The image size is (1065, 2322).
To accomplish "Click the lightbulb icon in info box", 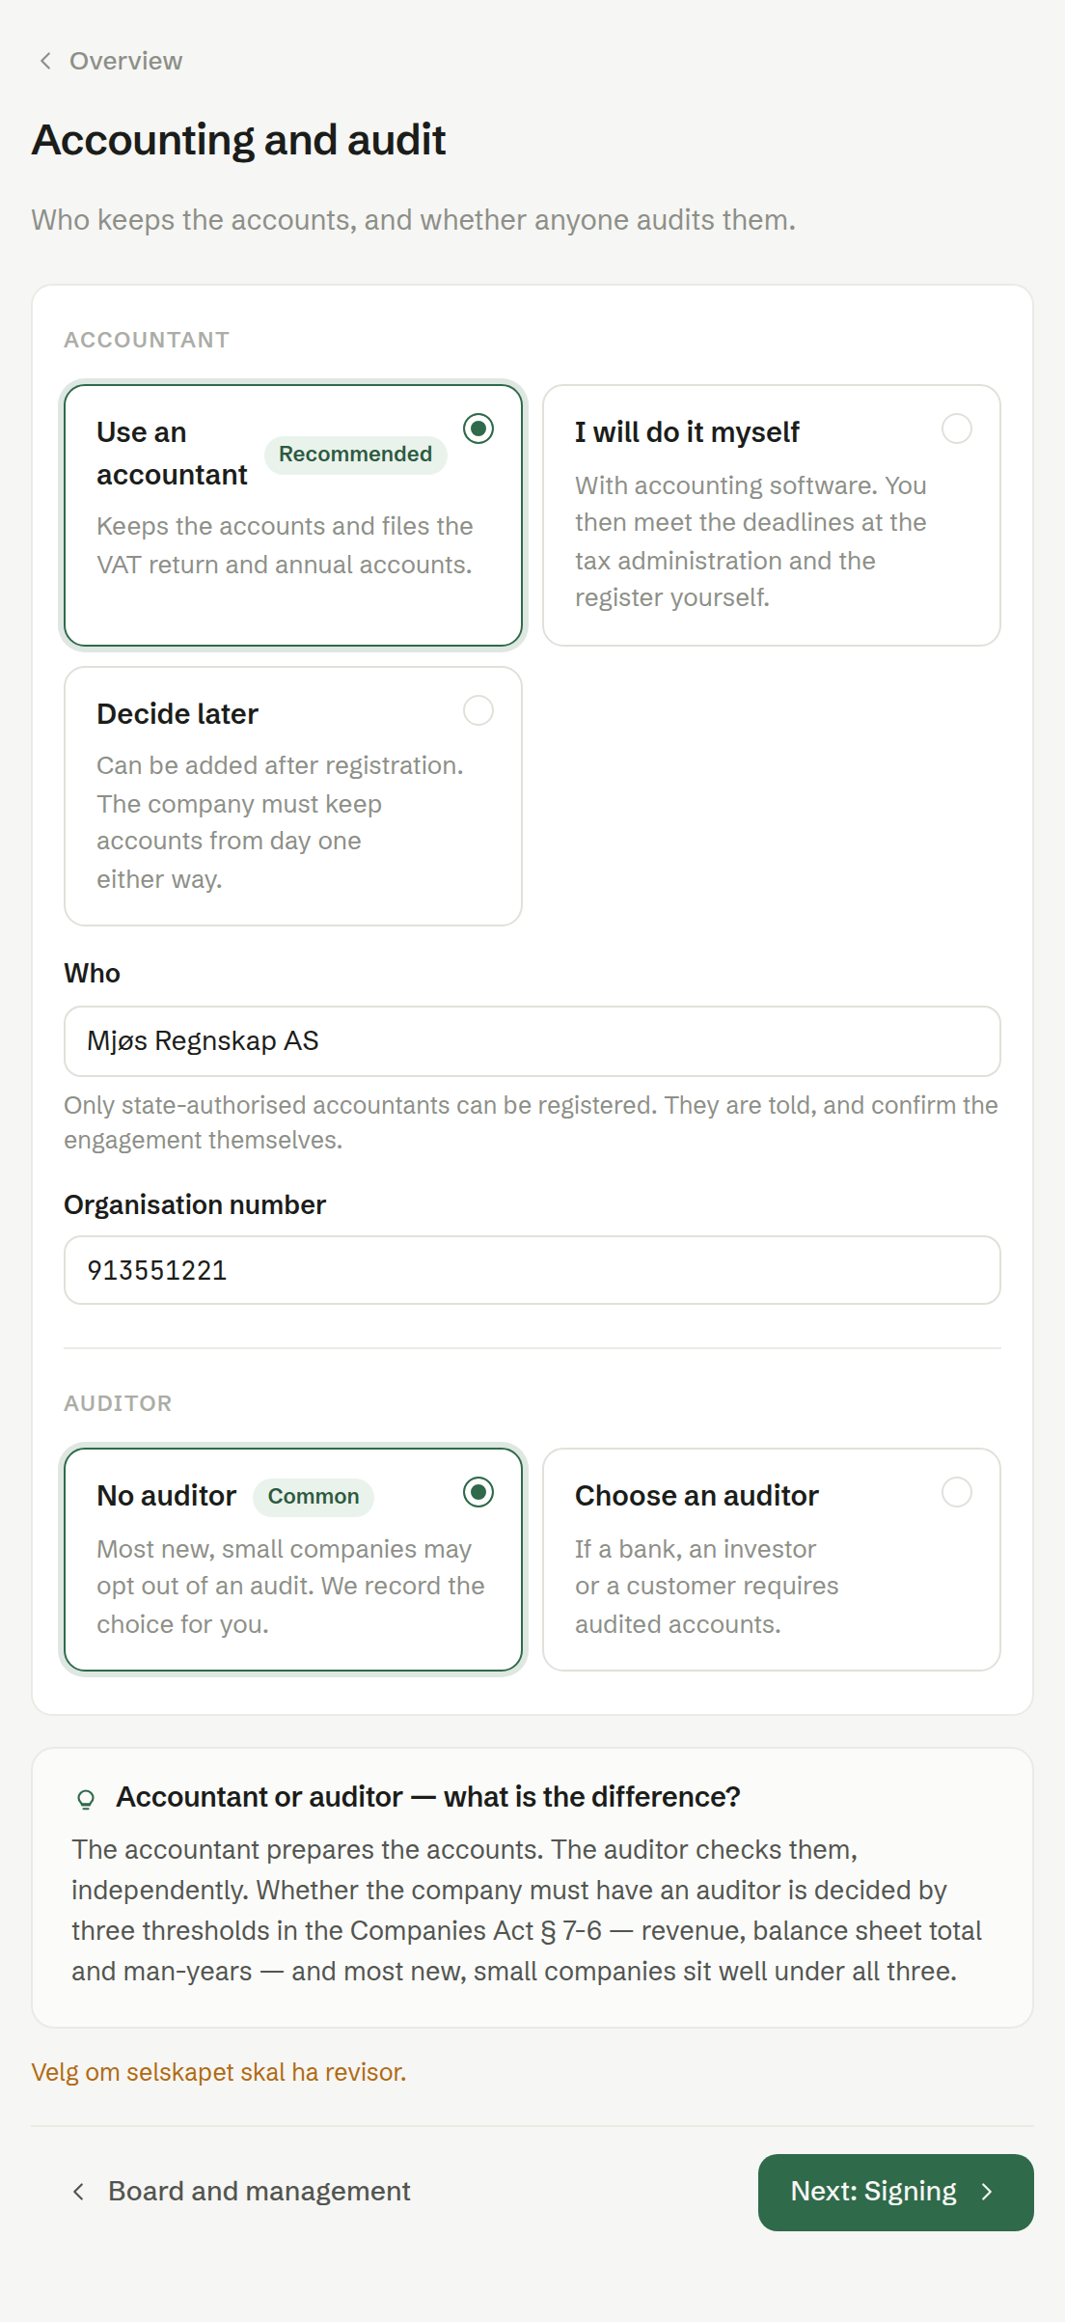I will pos(86,1799).
